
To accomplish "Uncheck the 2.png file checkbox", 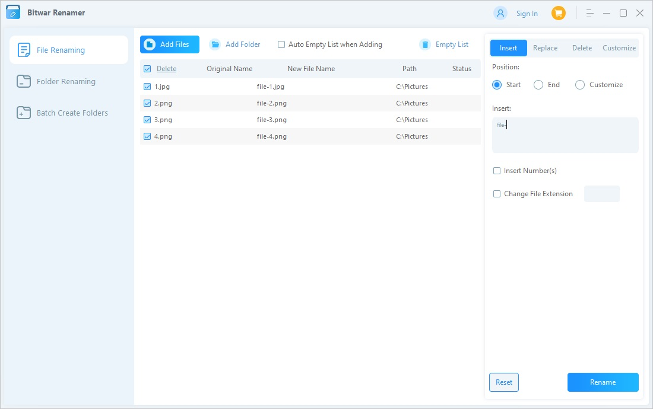I will pyautogui.click(x=147, y=103).
